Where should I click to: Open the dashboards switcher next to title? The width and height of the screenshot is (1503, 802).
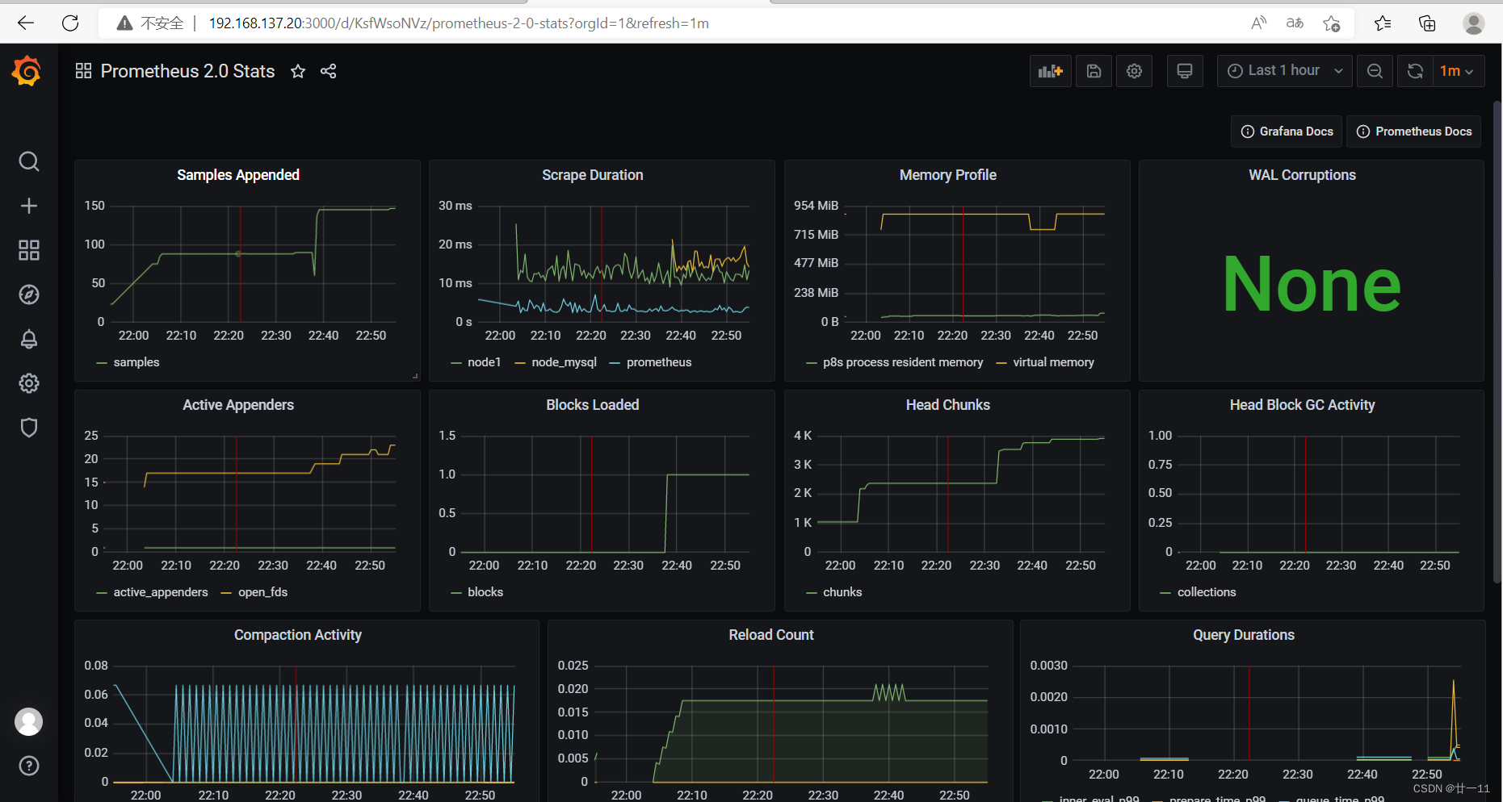point(83,70)
